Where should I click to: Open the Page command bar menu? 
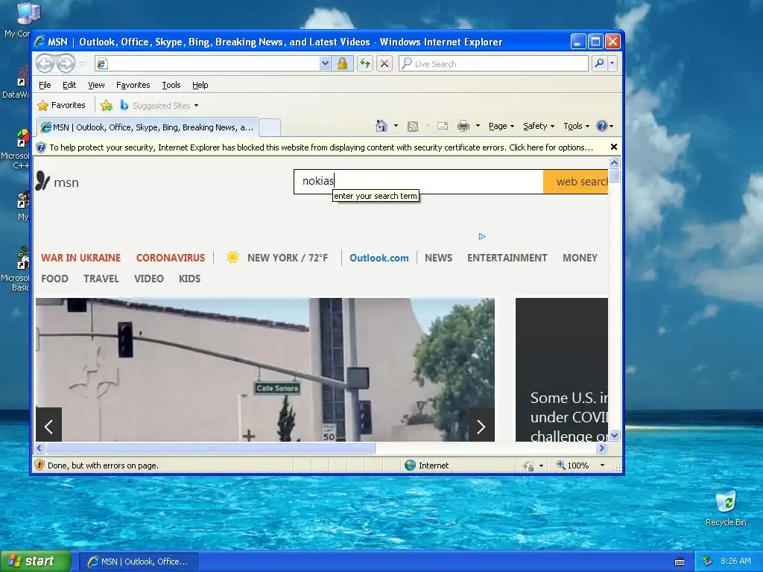pos(501,126)
